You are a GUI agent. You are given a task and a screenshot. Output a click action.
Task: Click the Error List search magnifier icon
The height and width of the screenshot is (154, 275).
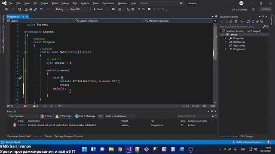point(213,116)
